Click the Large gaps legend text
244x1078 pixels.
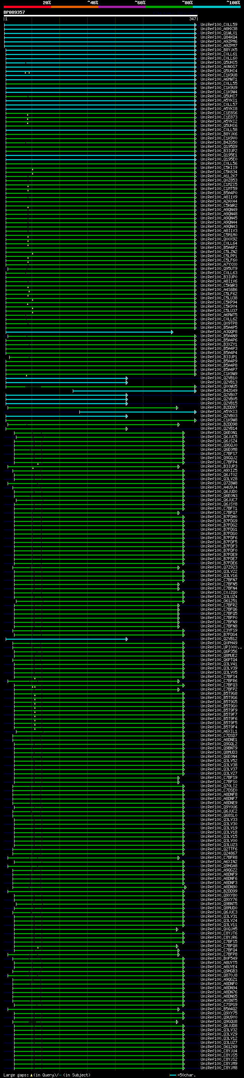[47, 1075]
